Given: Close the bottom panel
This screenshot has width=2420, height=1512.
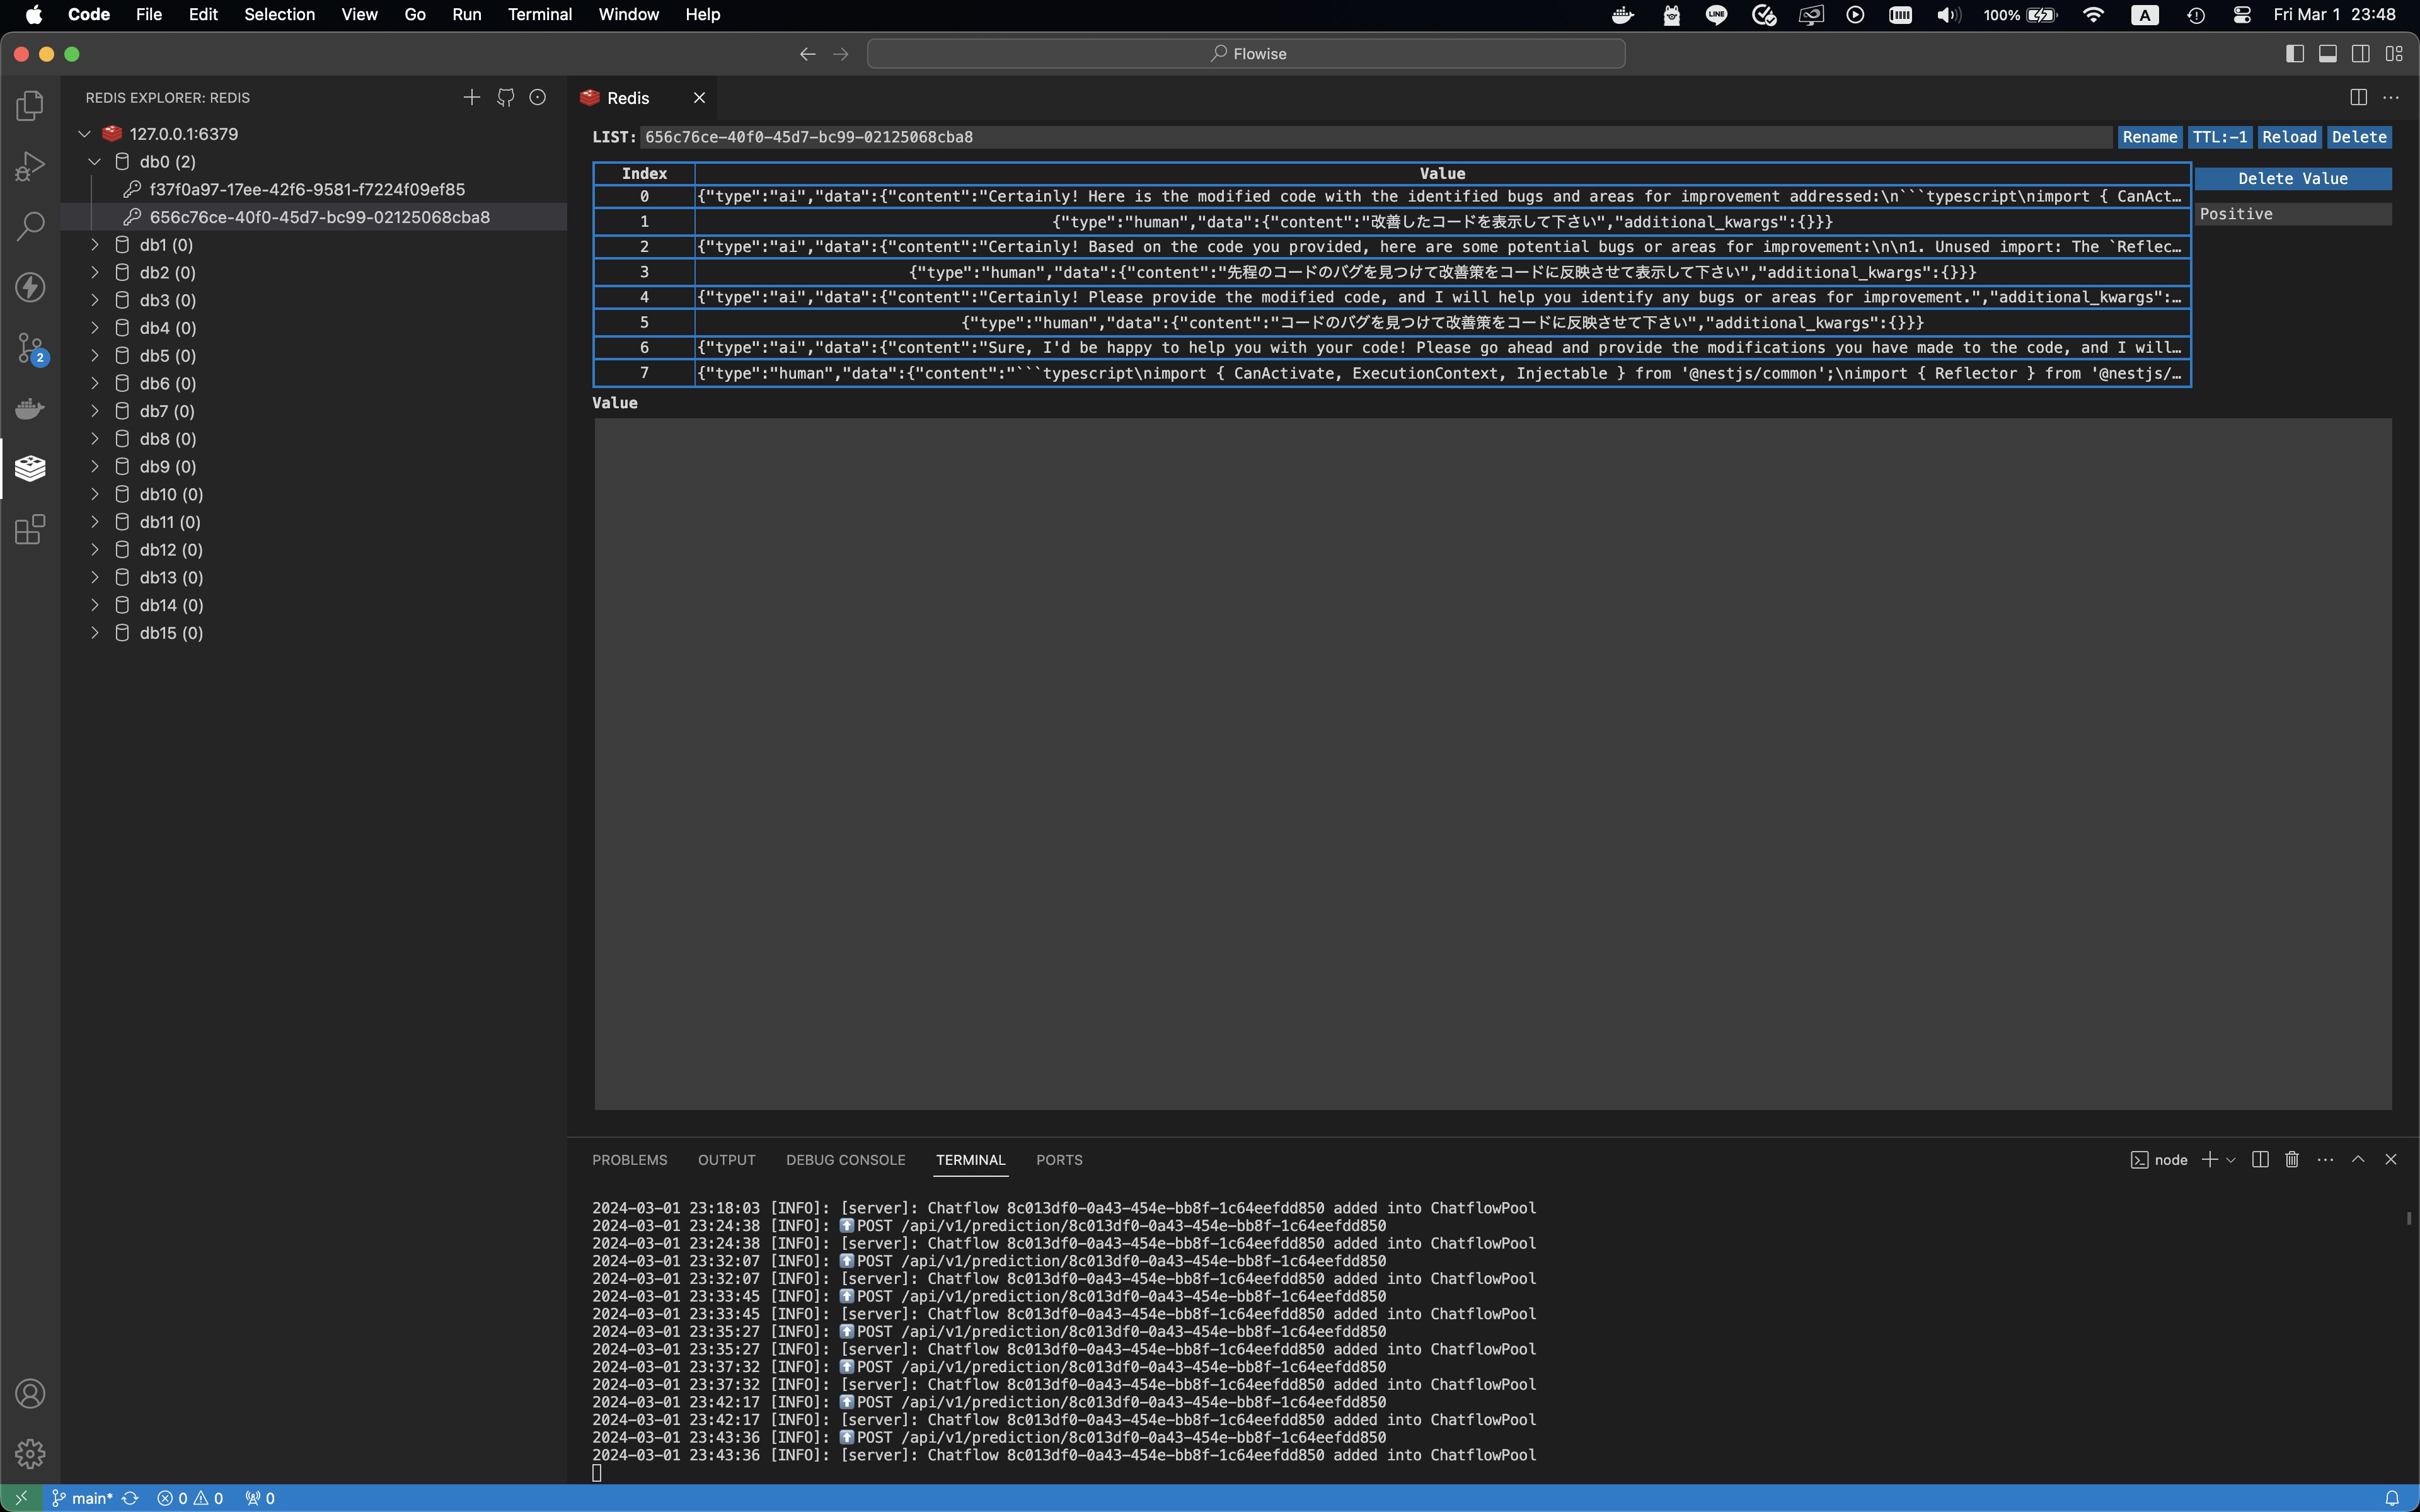Looking at the screenshot, I should pos(2391,1159).
